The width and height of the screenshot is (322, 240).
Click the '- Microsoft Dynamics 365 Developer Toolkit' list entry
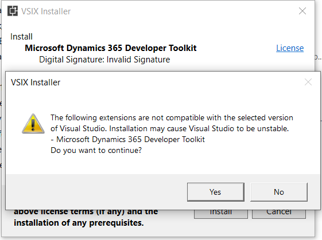[x=128, y=140]
